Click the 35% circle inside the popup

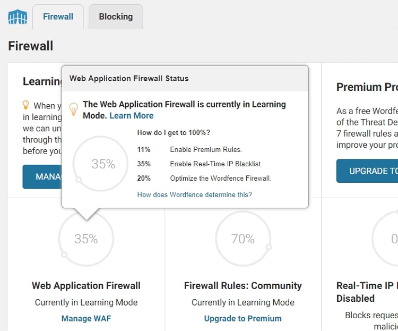[x=100, y=164]
